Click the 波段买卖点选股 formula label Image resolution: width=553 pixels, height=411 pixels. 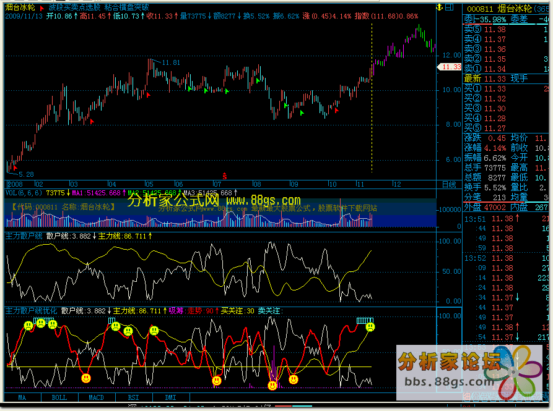click(x=74, y=8)
